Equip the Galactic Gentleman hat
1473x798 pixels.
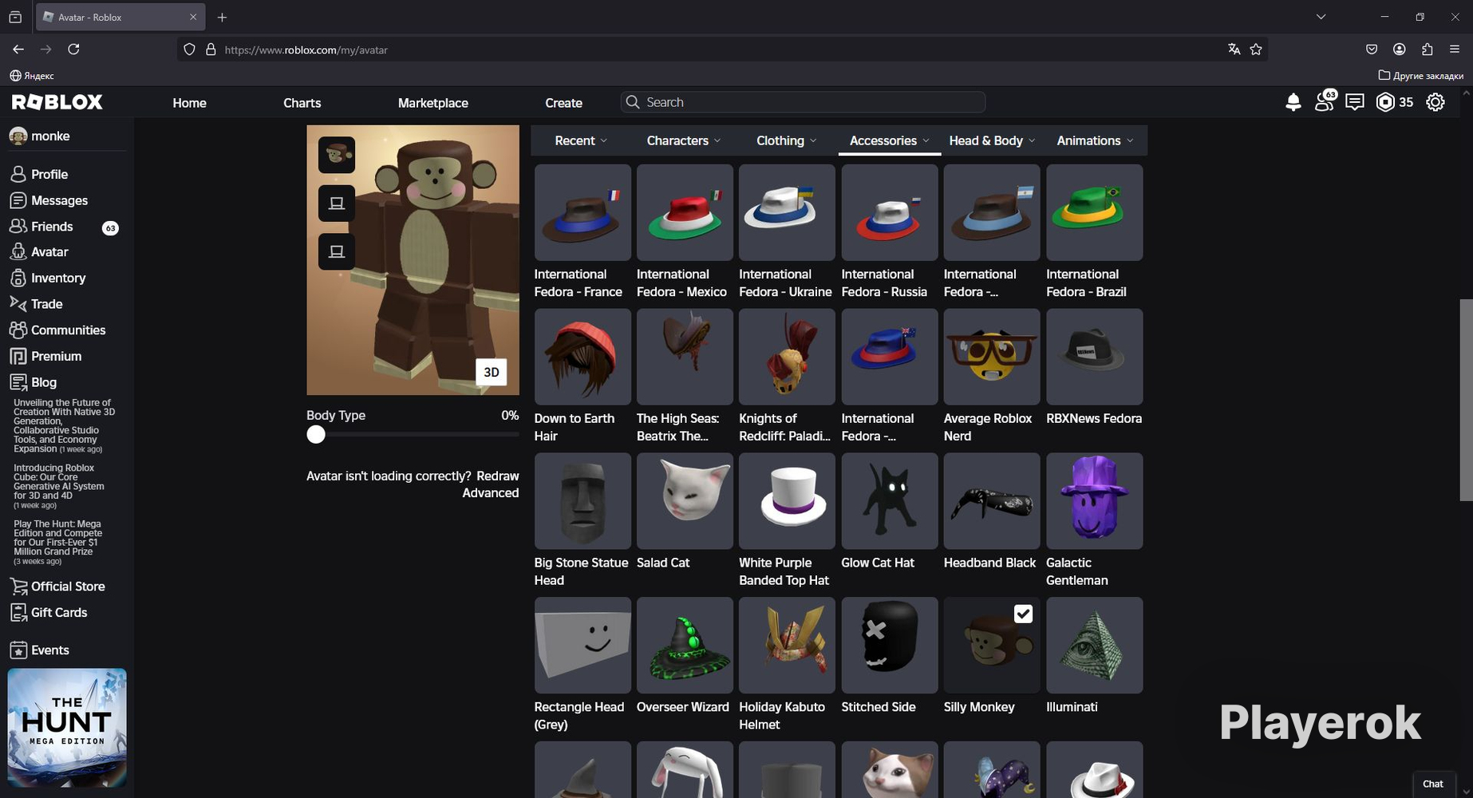click(x=1094, y=501)
